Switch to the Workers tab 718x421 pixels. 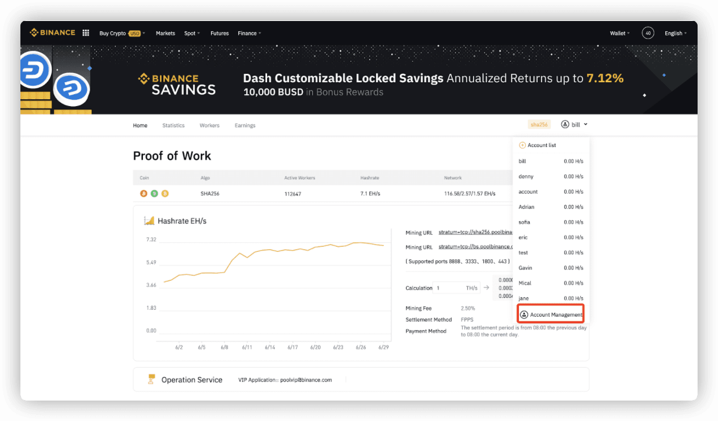pos(209,125)
